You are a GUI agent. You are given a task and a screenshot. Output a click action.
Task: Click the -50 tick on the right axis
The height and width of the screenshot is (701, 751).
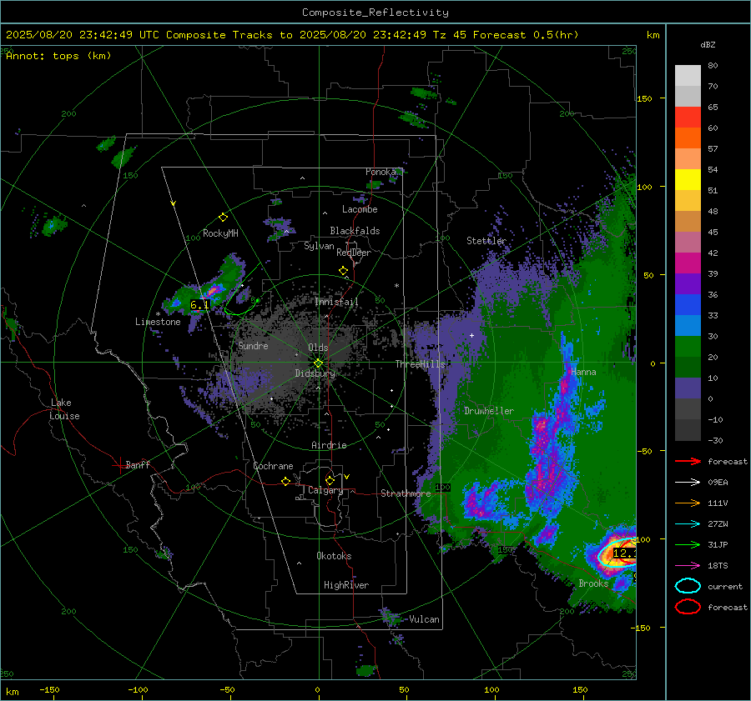click(x=645, y=451)
